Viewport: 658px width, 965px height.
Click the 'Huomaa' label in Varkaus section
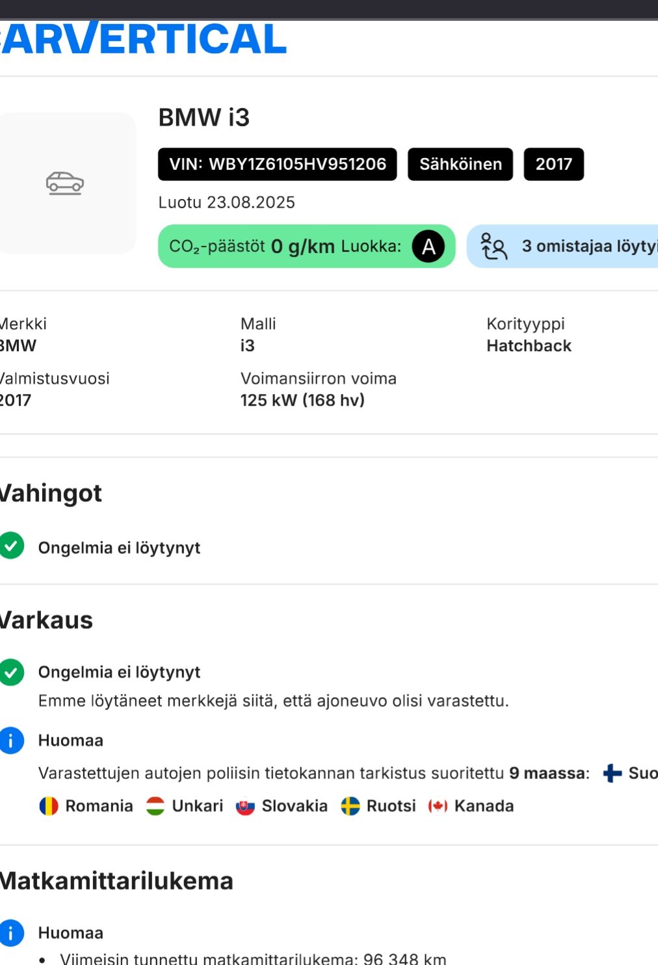(x=71, y=741)
